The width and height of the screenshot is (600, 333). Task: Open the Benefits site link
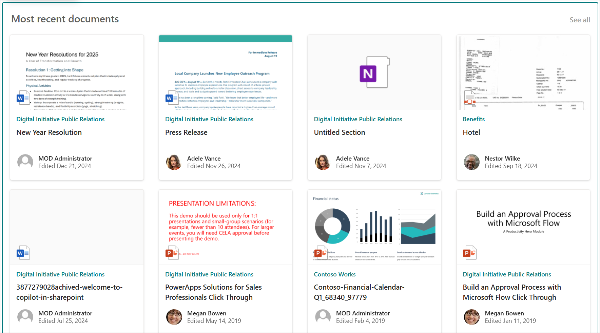pyautogui.click(x=473, y=119)
